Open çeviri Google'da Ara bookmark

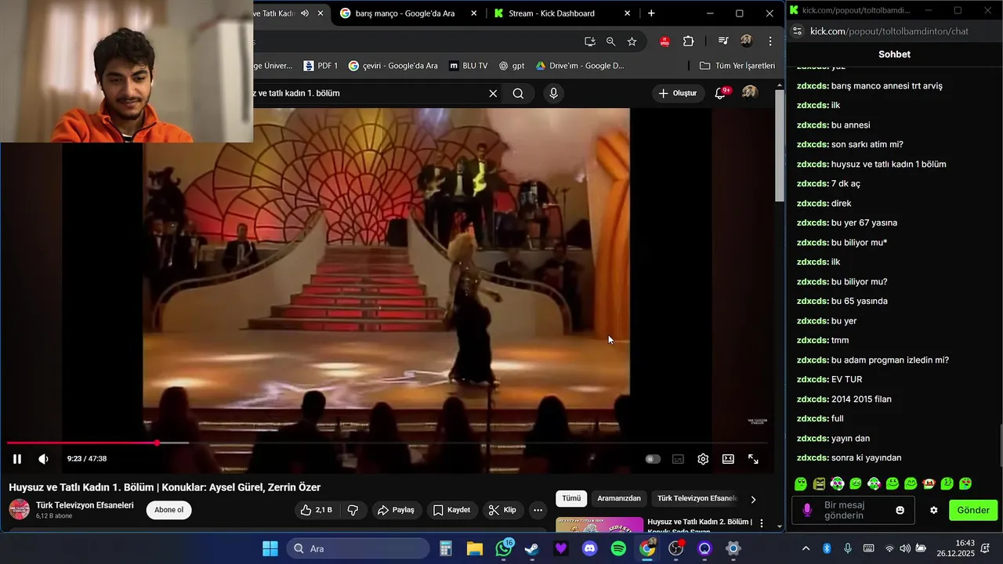pyautogui.click(x=393, y=66)
